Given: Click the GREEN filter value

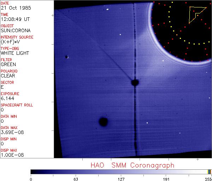Looking at the screenshot, I should (8, 64).
